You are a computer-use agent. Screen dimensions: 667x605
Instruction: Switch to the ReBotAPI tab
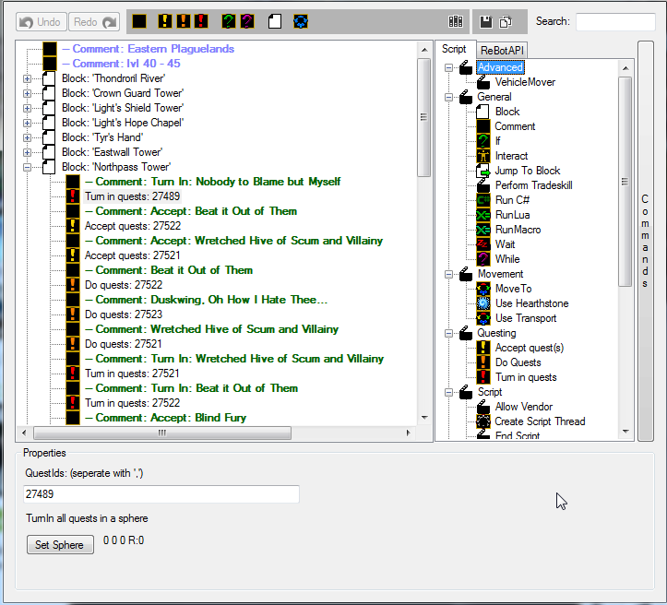click(x=502, y=49)
